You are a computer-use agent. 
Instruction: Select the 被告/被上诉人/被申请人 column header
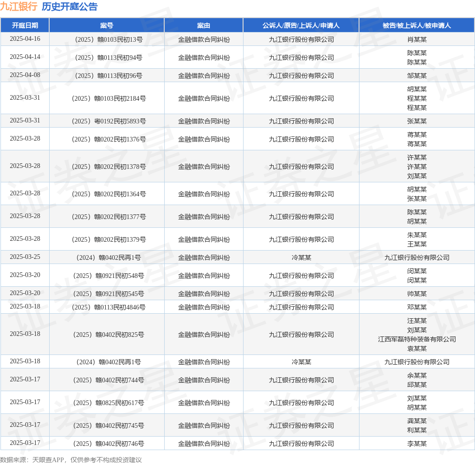pos(417,26)
